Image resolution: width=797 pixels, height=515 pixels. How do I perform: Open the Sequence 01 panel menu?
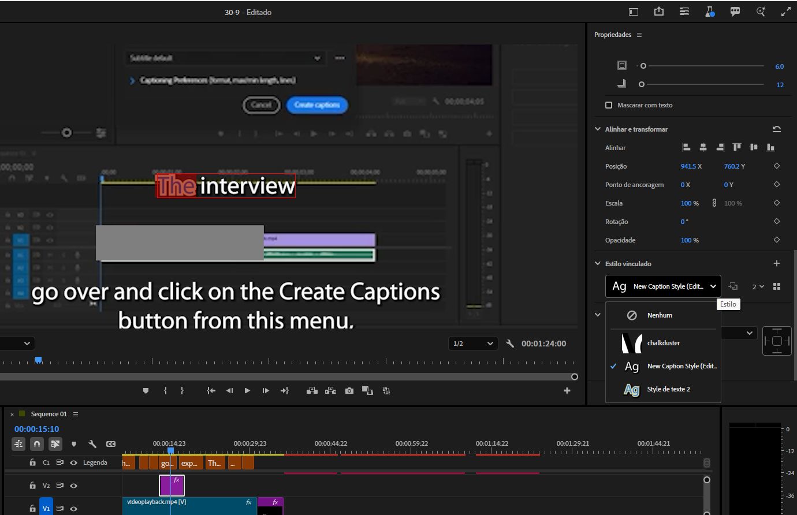click(76, 414)
